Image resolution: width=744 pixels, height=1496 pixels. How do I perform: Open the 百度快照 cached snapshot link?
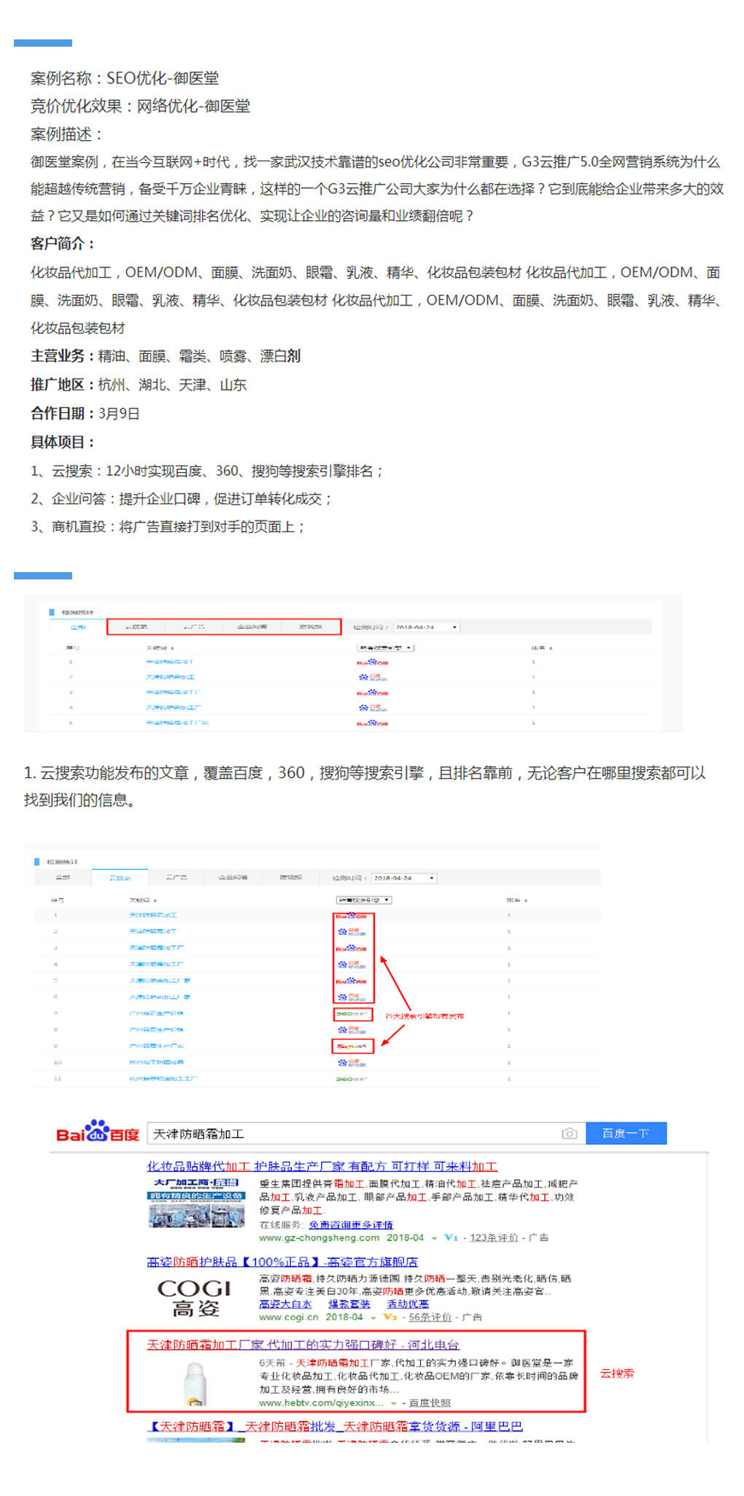click(430, 1403)
